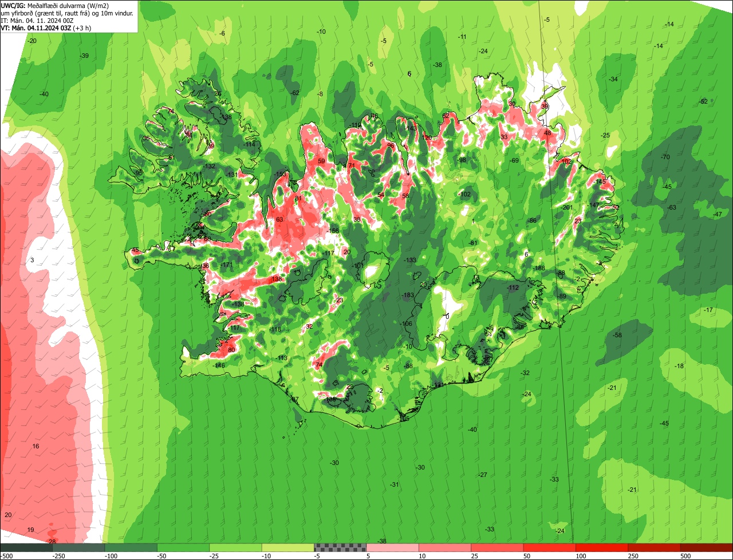Choose the legend swatch between -100 and -50
733x560 pixels.
click(x=131, y=547)
